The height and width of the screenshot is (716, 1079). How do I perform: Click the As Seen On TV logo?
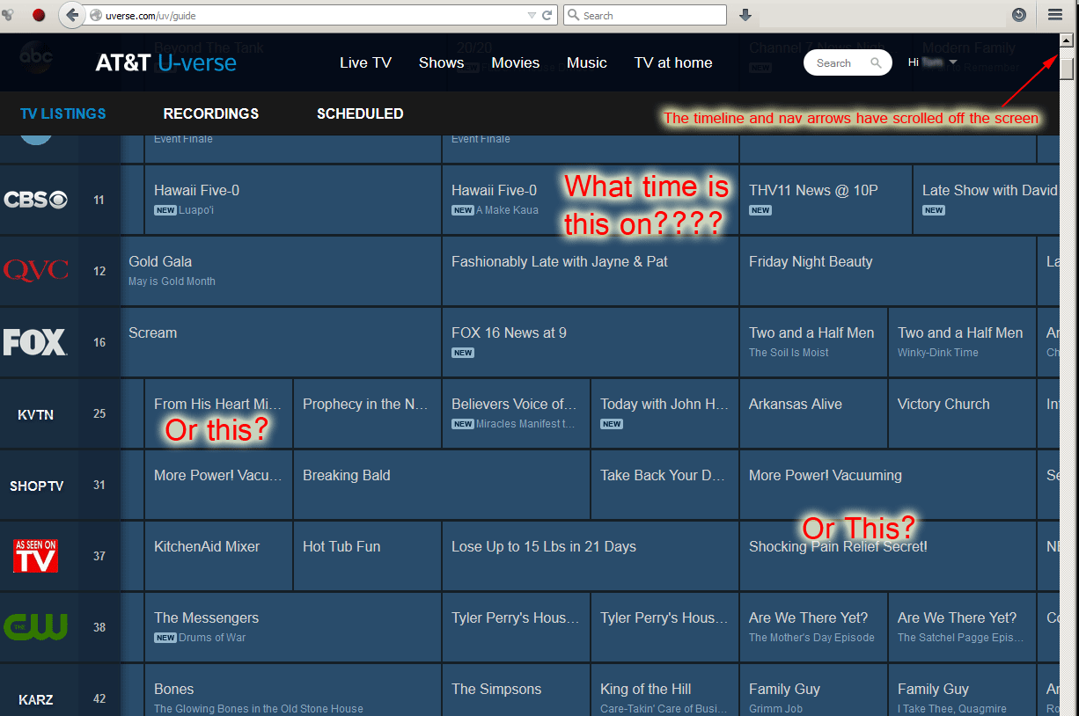coord(35,556)
